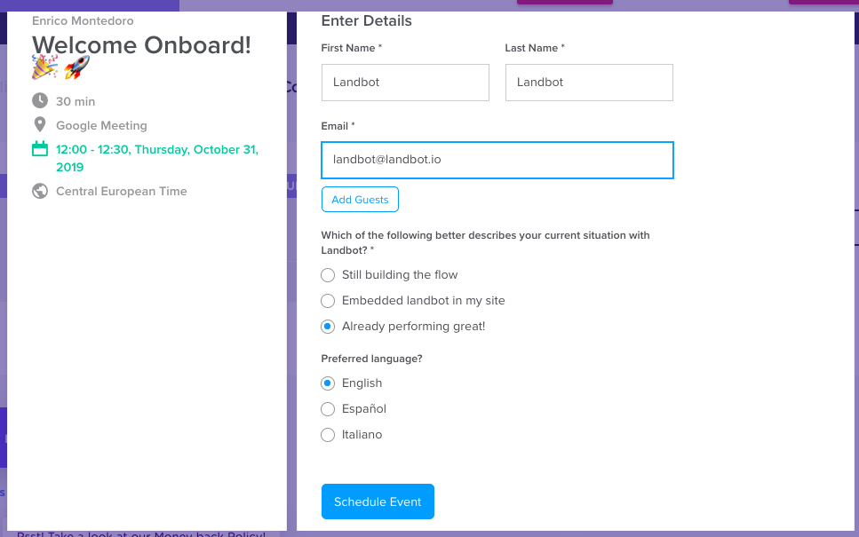Click the Schedule Event button

[x=378, y=501]
